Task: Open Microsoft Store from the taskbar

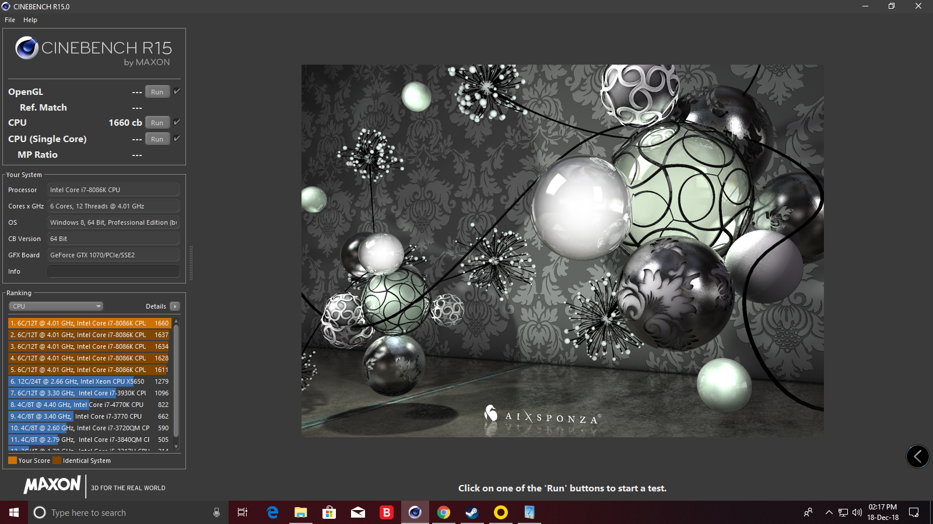Action: (329, 512)
